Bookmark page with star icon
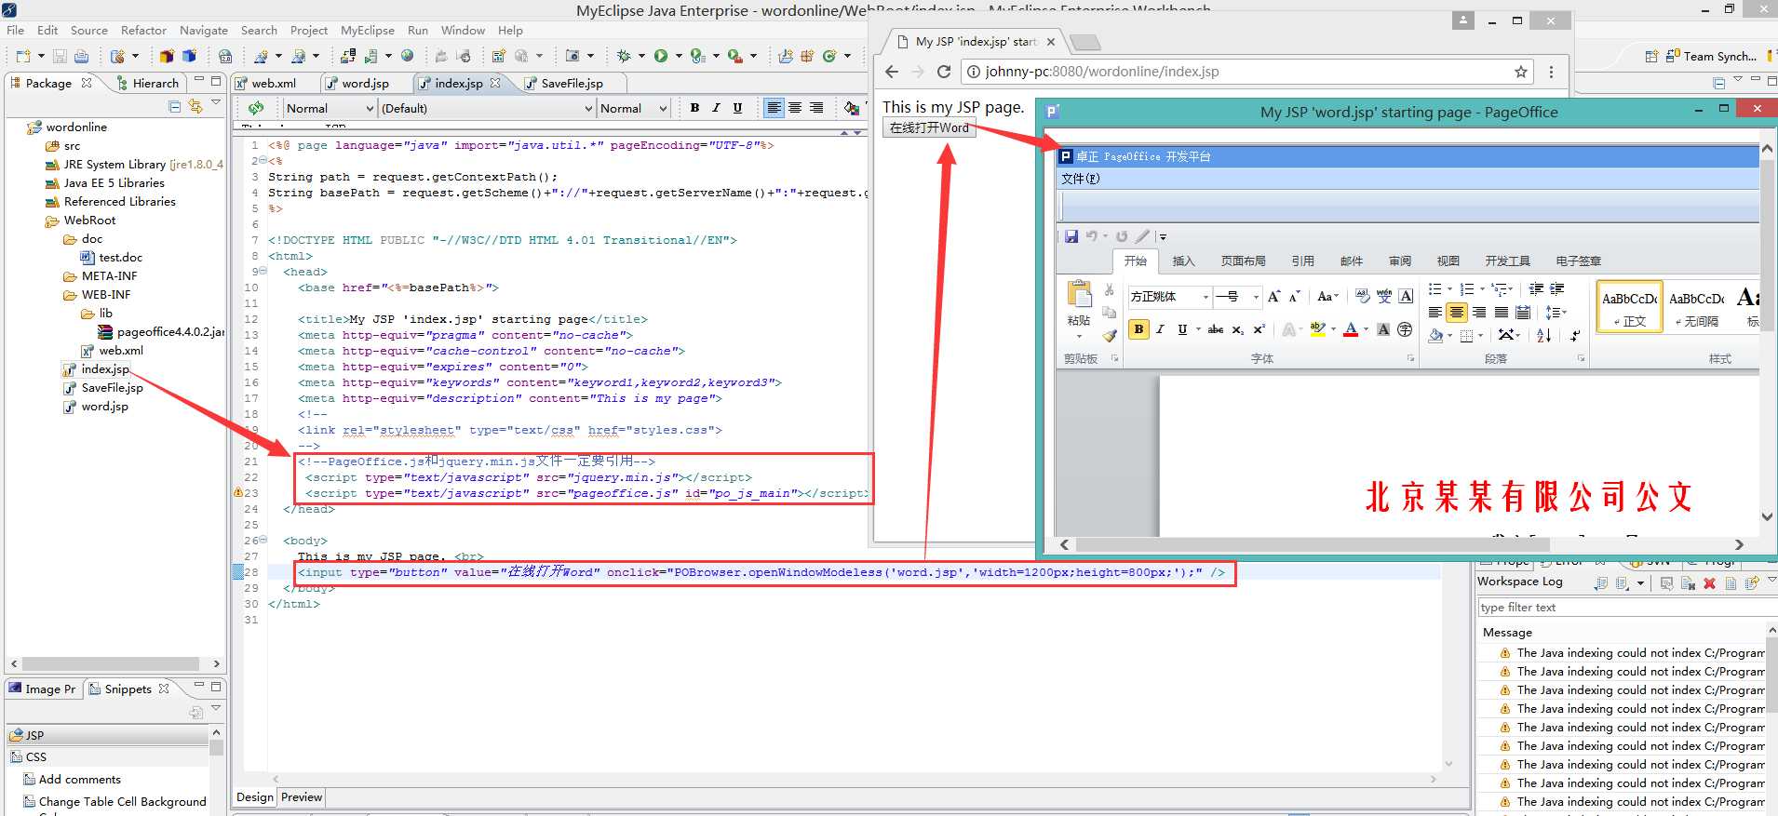This screenshot has height=816, width=1778. (1521, 72)
